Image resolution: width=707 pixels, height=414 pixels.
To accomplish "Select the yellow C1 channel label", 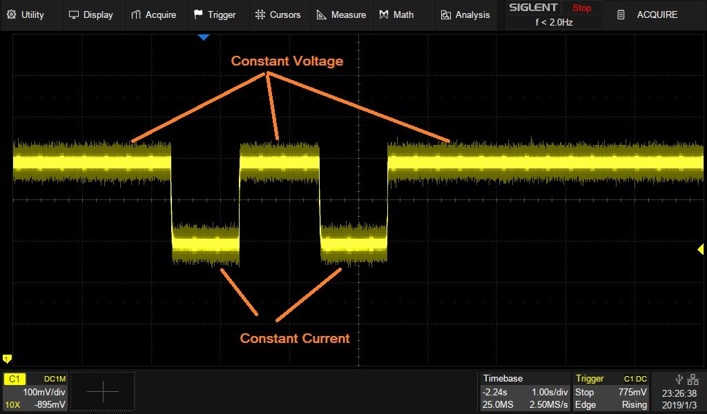I will (16, 379).
